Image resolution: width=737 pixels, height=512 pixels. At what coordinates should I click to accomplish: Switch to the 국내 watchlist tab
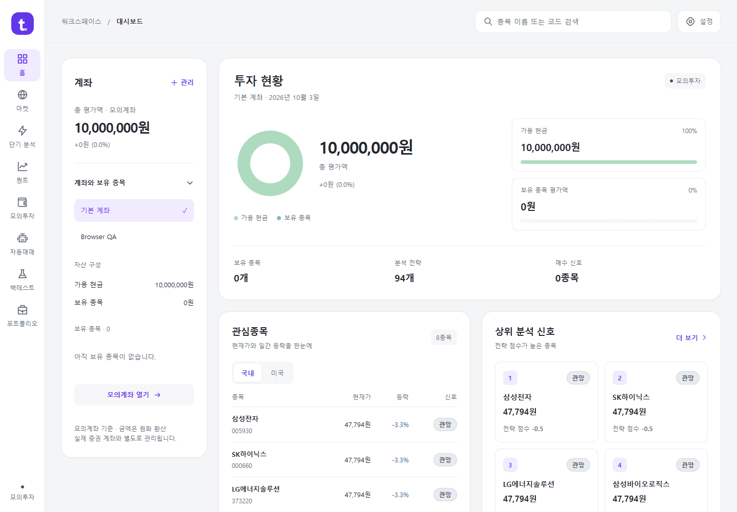[x=248, y=373]
